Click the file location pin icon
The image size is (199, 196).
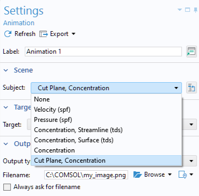point(182,175)
